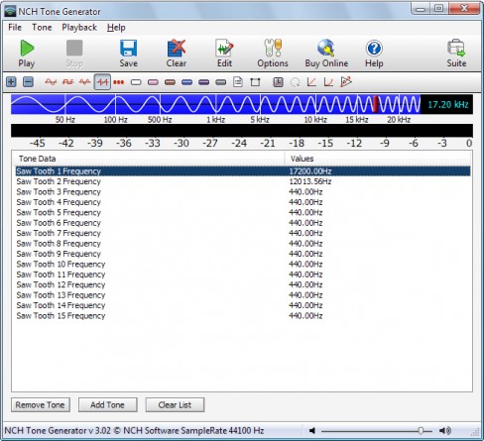Viewport: 484px width, 441px height.
Task: Click the green Play button
Action: 27,54
